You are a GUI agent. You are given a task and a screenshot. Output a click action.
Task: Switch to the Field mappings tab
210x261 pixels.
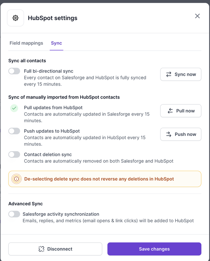pyautogui.click(x=26, y=43)
